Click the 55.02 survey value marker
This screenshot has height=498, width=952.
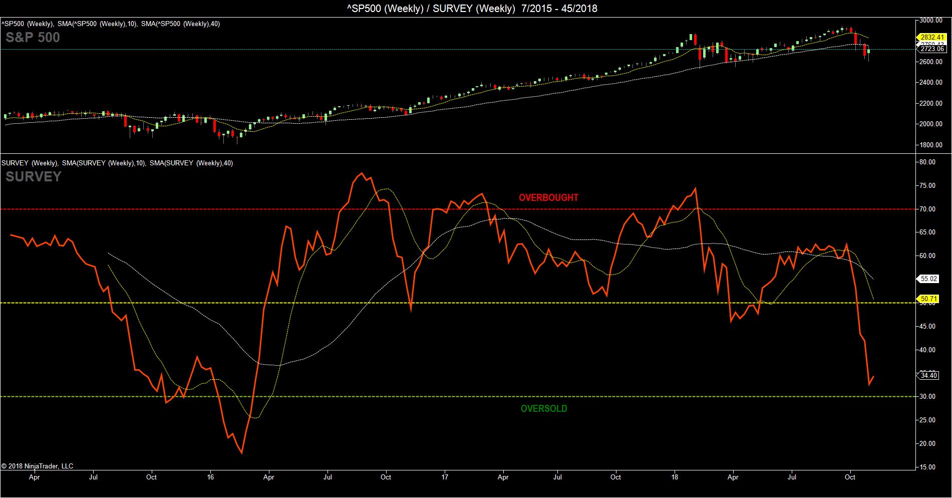pos(928,279)
